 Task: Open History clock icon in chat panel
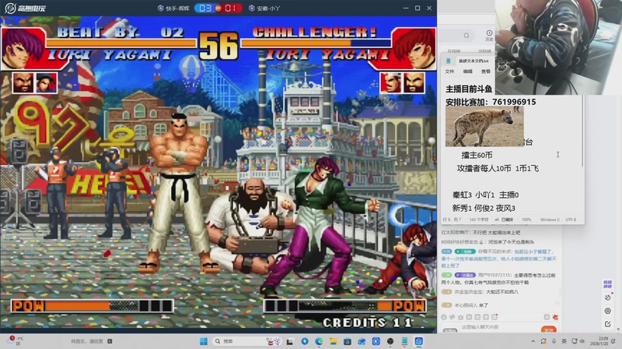[x=489, y=35]
